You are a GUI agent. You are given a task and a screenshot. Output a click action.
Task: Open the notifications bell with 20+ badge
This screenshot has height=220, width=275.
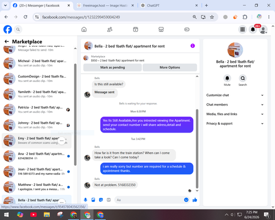(x=253, y=29)
